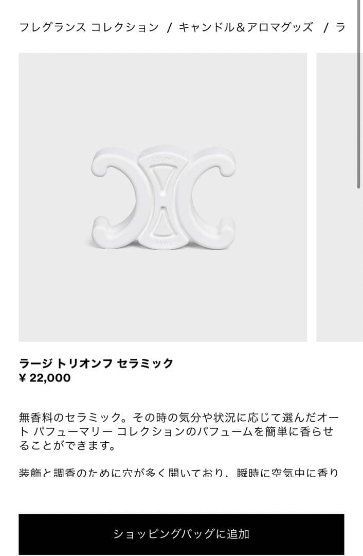Open the キャンドル&アロマグッズ breadcrumb link
Screen dimensions: 363x556
coord(246,27)
